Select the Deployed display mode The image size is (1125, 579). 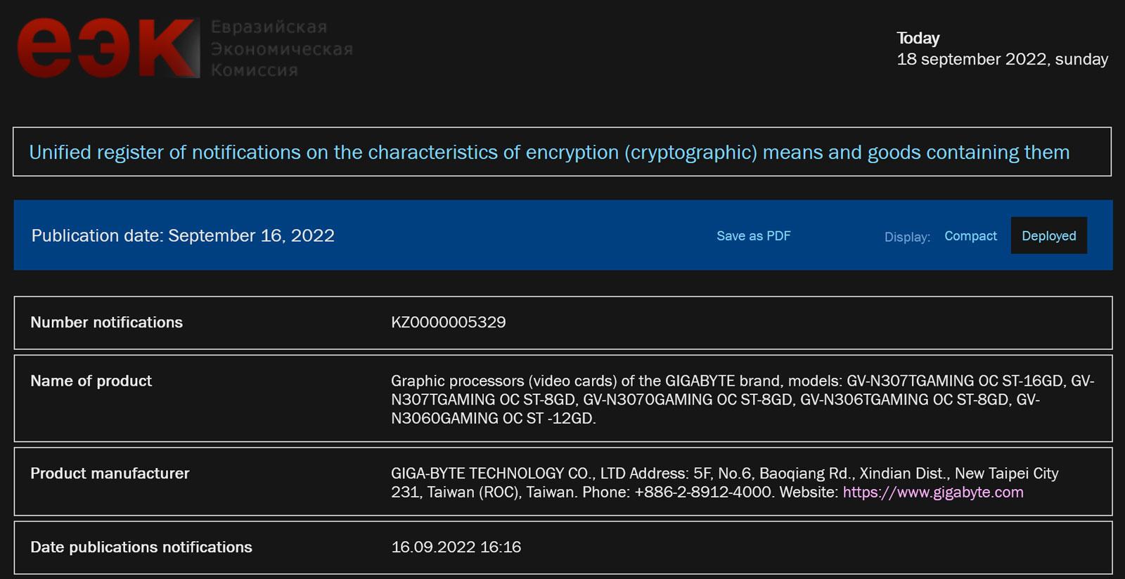(x=1048, y=236)
